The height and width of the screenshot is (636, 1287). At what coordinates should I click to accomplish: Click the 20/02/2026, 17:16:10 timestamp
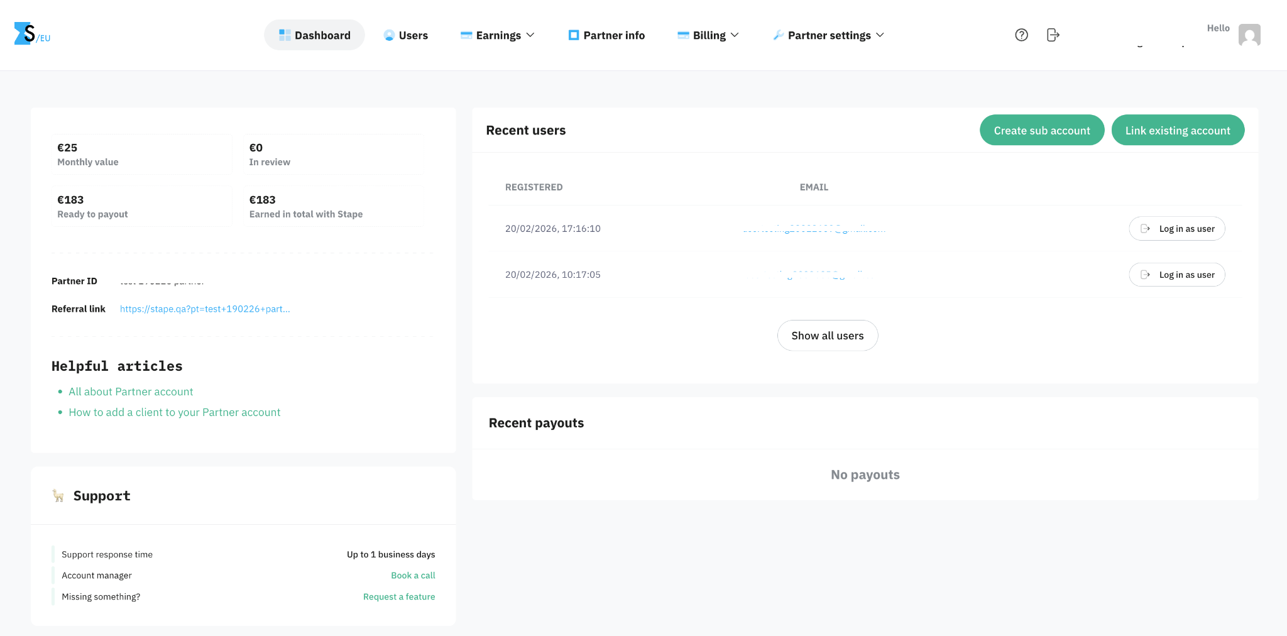[x=553, y=229]
